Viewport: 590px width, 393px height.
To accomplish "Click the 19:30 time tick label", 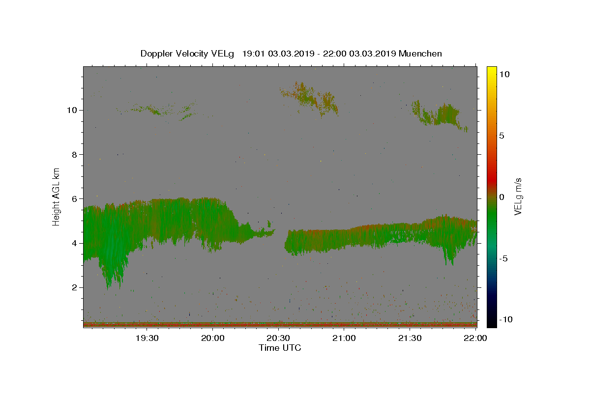I will click(x=147, y=338).
